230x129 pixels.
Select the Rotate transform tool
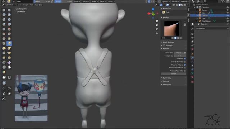9,89
